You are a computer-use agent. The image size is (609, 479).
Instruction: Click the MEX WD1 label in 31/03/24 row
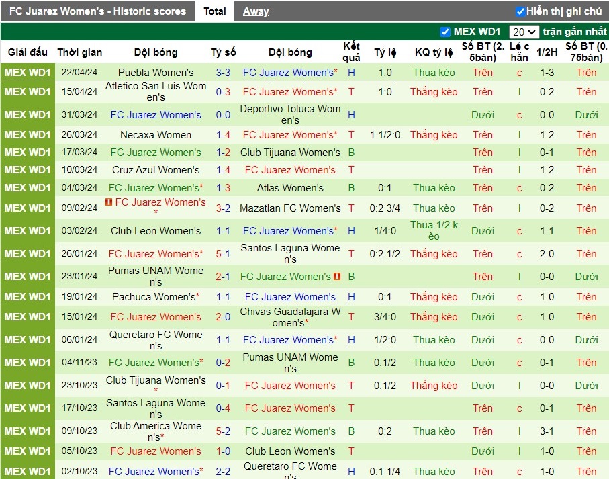click(x=28, y=115)
